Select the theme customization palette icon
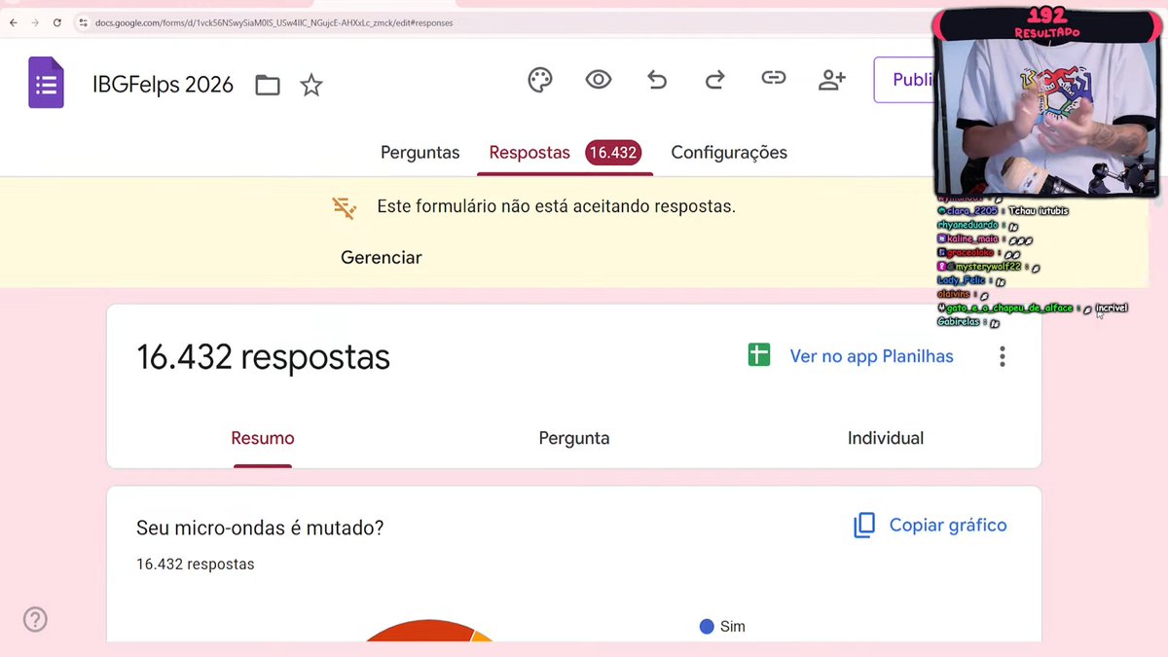Image resolution: width=1168 pixels, height=657 pixels. pos(540,80)
